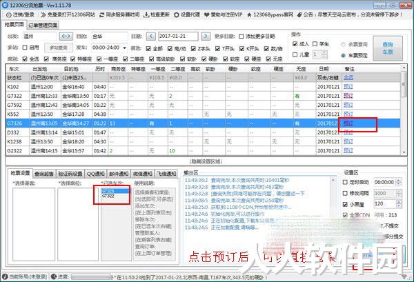Click the sync server time icon

[x=102, y=14]
